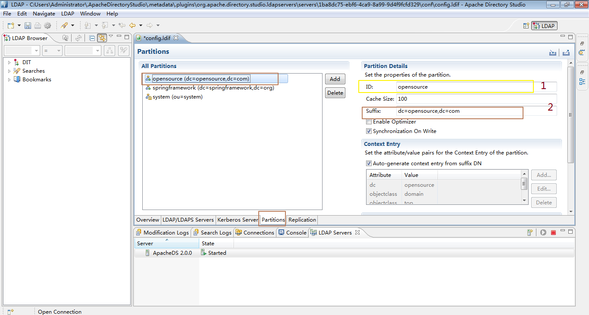Screen dimensions: 589x315
Task: Switch to the Replication tab
Action: coord(302,220)
